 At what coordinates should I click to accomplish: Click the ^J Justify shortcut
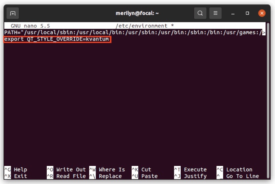190,176
